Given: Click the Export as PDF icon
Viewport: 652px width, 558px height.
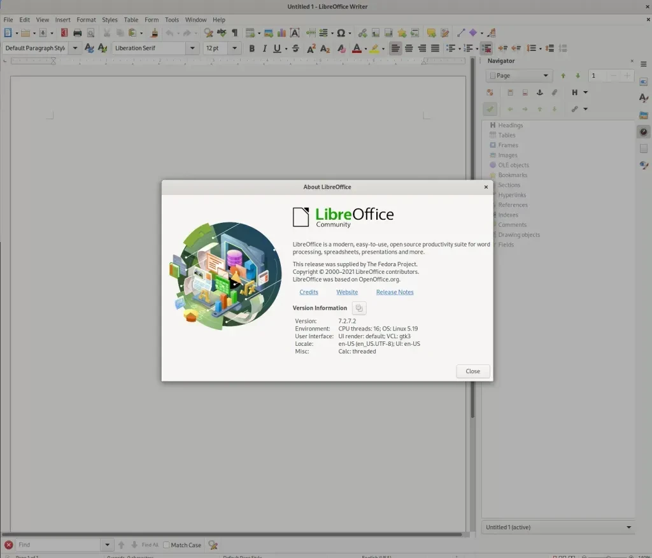Looking at the screenshot, I should [64, 33].
